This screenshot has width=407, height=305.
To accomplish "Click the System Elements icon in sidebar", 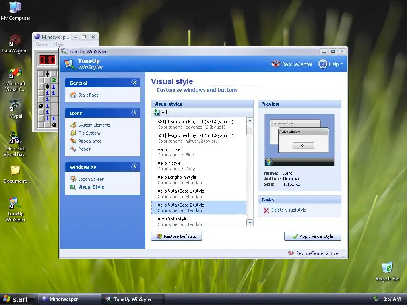I will click(x=73, y=125).
